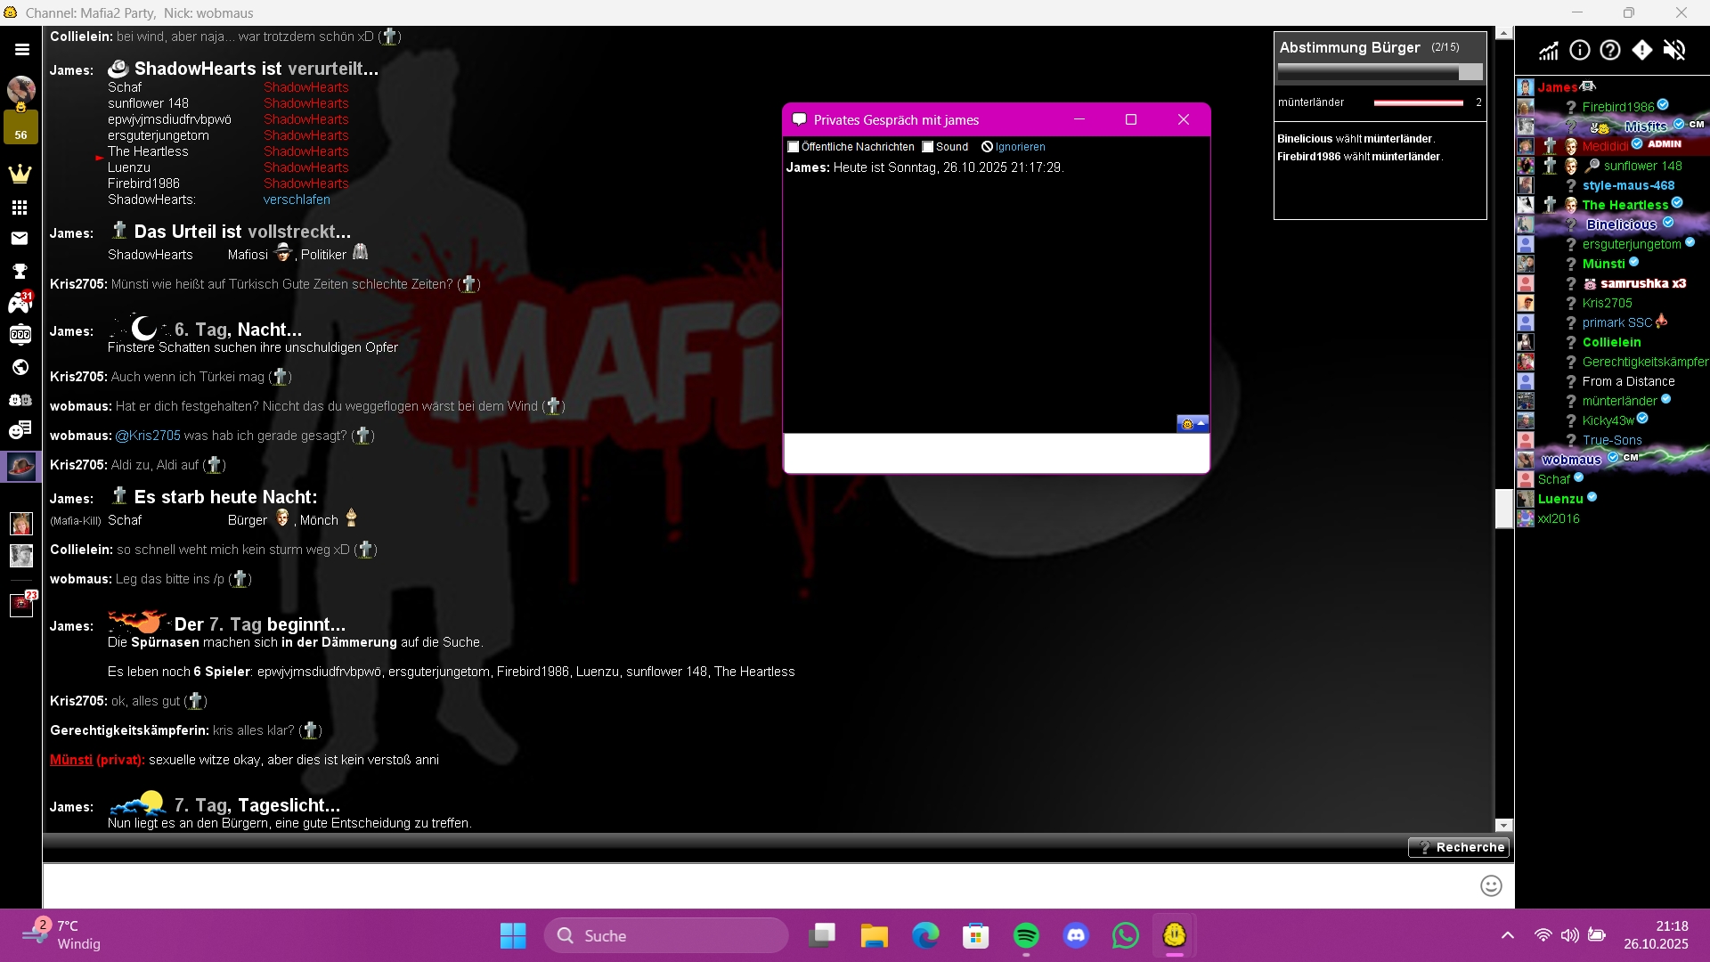The image size is (1710, 962).
Task: Select Kris2705 in the user list
Action: click(x=1607, y=303)
